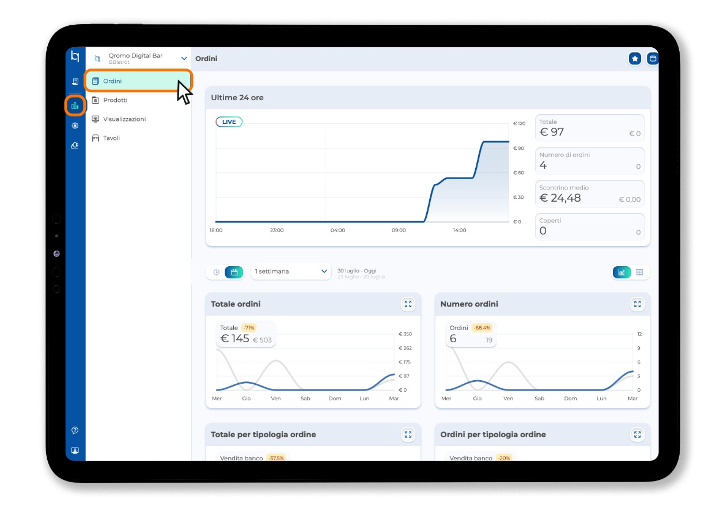Expand the Numero ordini chart to fullscreen

[x=638, y=304]
